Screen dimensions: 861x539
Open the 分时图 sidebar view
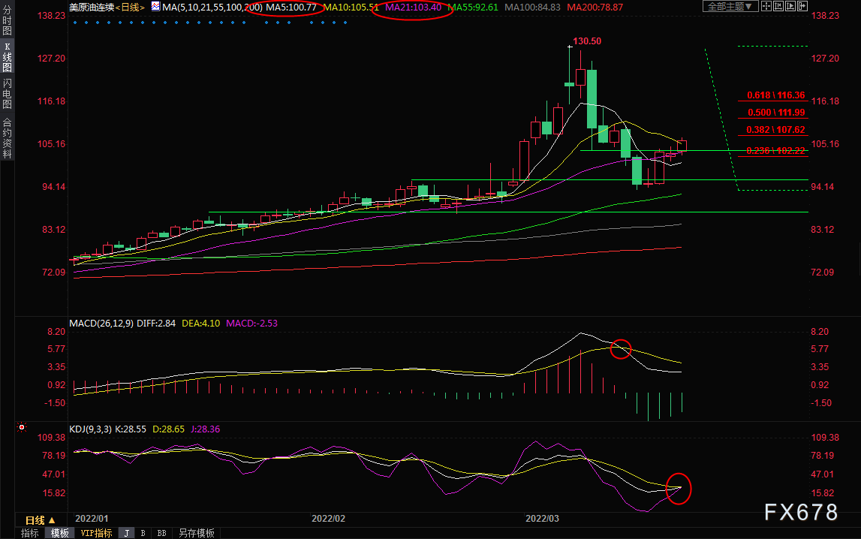tap(8, 20)
